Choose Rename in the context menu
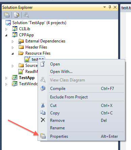The height and width of the screenshot is (150, 131). tap(58, 128)
